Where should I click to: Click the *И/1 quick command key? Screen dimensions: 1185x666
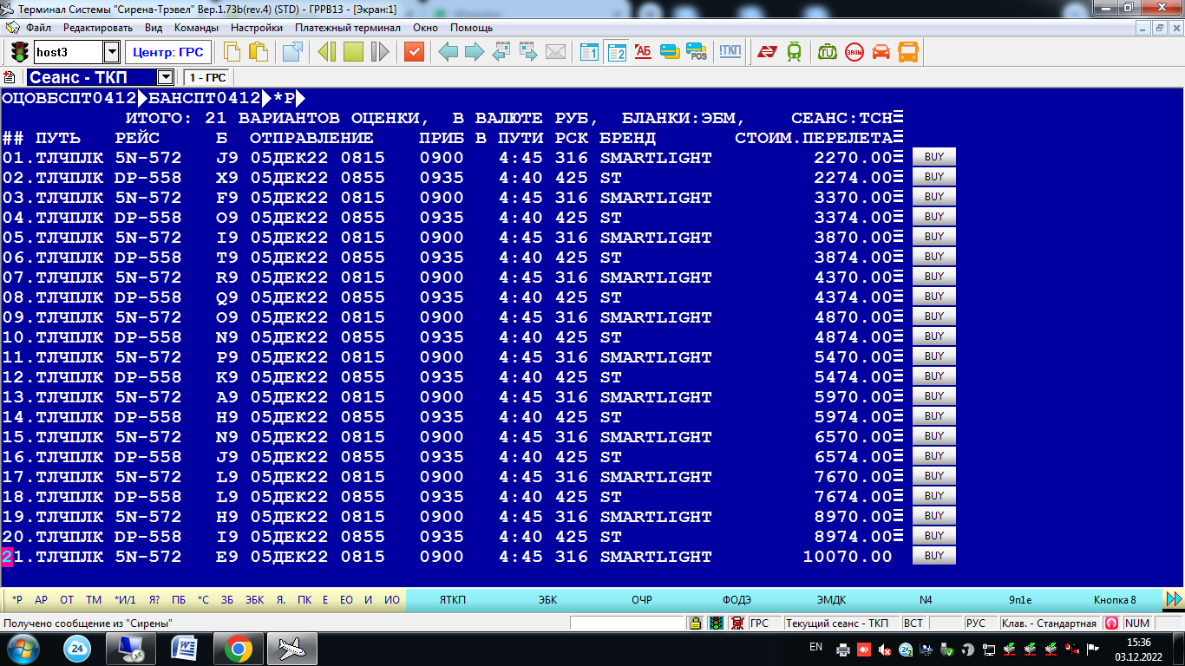124,599
